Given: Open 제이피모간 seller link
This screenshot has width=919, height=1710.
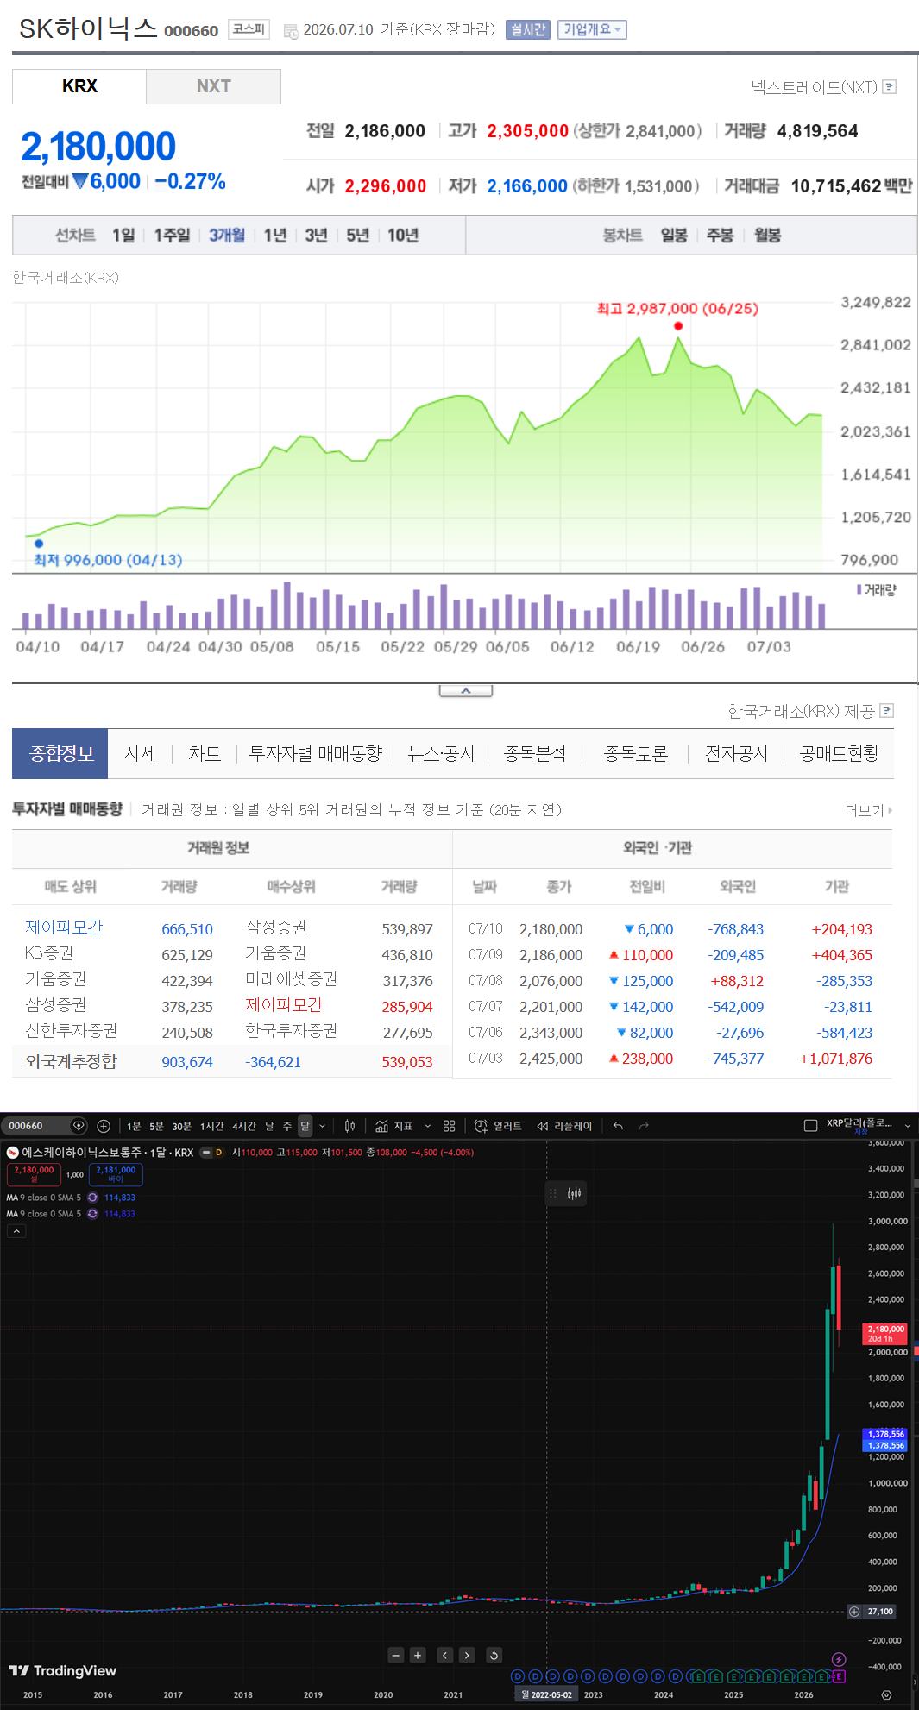Looking at the screenshot, I should 64,927.
